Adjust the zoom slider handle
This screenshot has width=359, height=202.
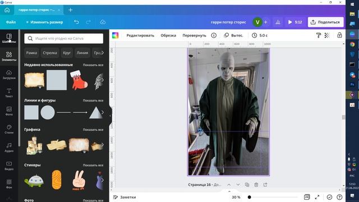tap(249, 197)
